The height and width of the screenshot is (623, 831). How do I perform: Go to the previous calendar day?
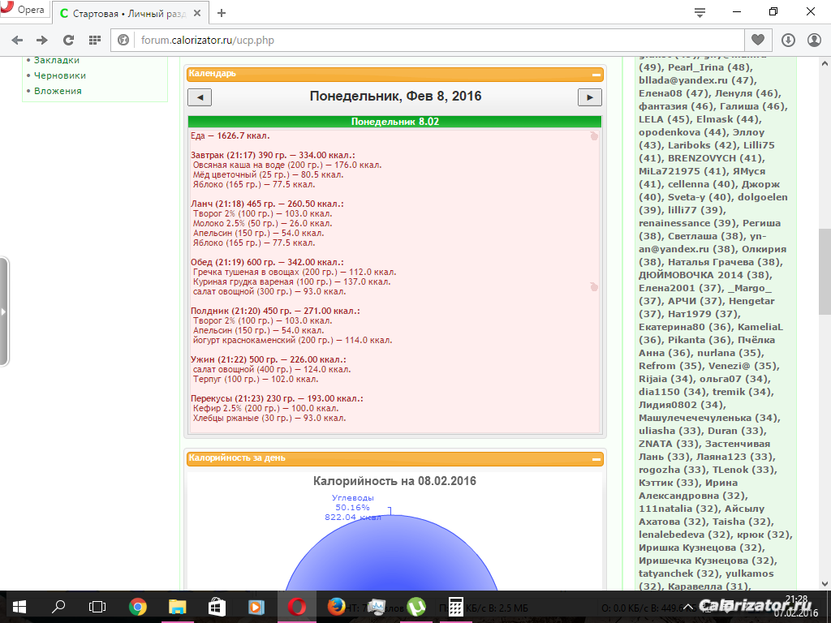(200, 97)
